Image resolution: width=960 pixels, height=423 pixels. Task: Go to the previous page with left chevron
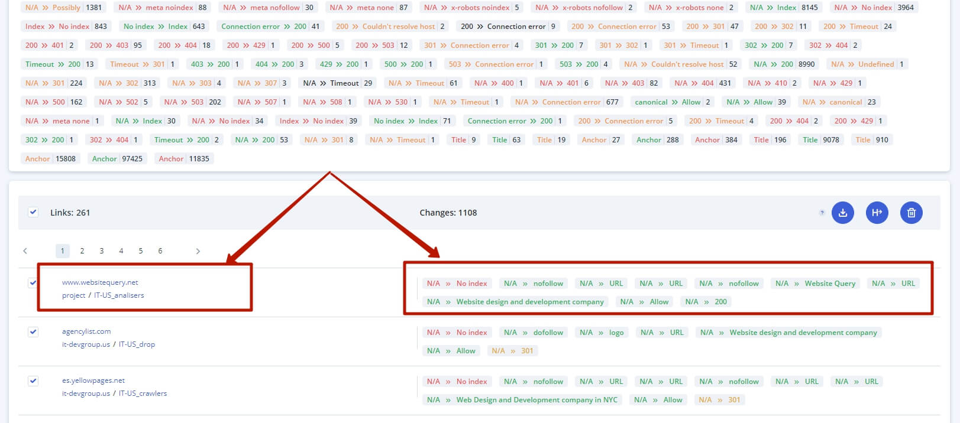[x=25, y=251]
